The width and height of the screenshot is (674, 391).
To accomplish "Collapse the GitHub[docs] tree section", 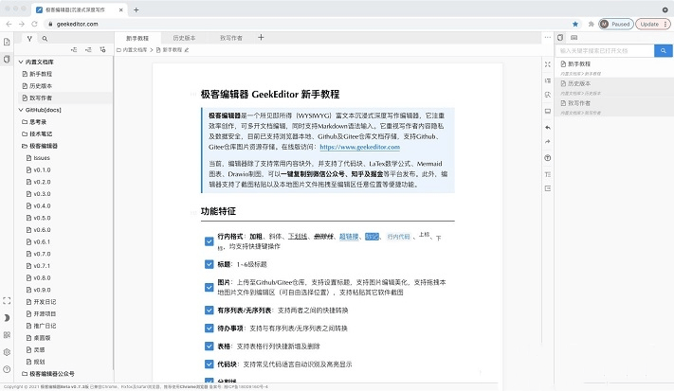I will pos(20,110).
